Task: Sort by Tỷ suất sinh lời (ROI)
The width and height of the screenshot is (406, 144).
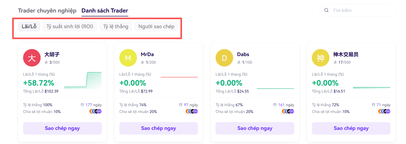Action: tap(70, 27)
